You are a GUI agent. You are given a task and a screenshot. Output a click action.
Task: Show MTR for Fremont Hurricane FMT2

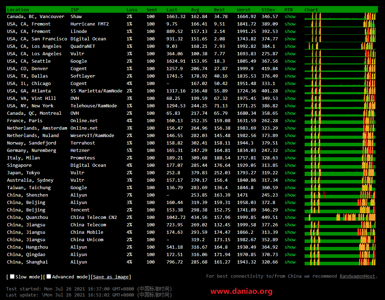pyautogui.click(x=290, y=24)
